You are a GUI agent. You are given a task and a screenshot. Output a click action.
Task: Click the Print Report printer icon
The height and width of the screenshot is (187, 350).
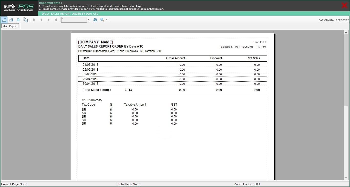[11, 20]
